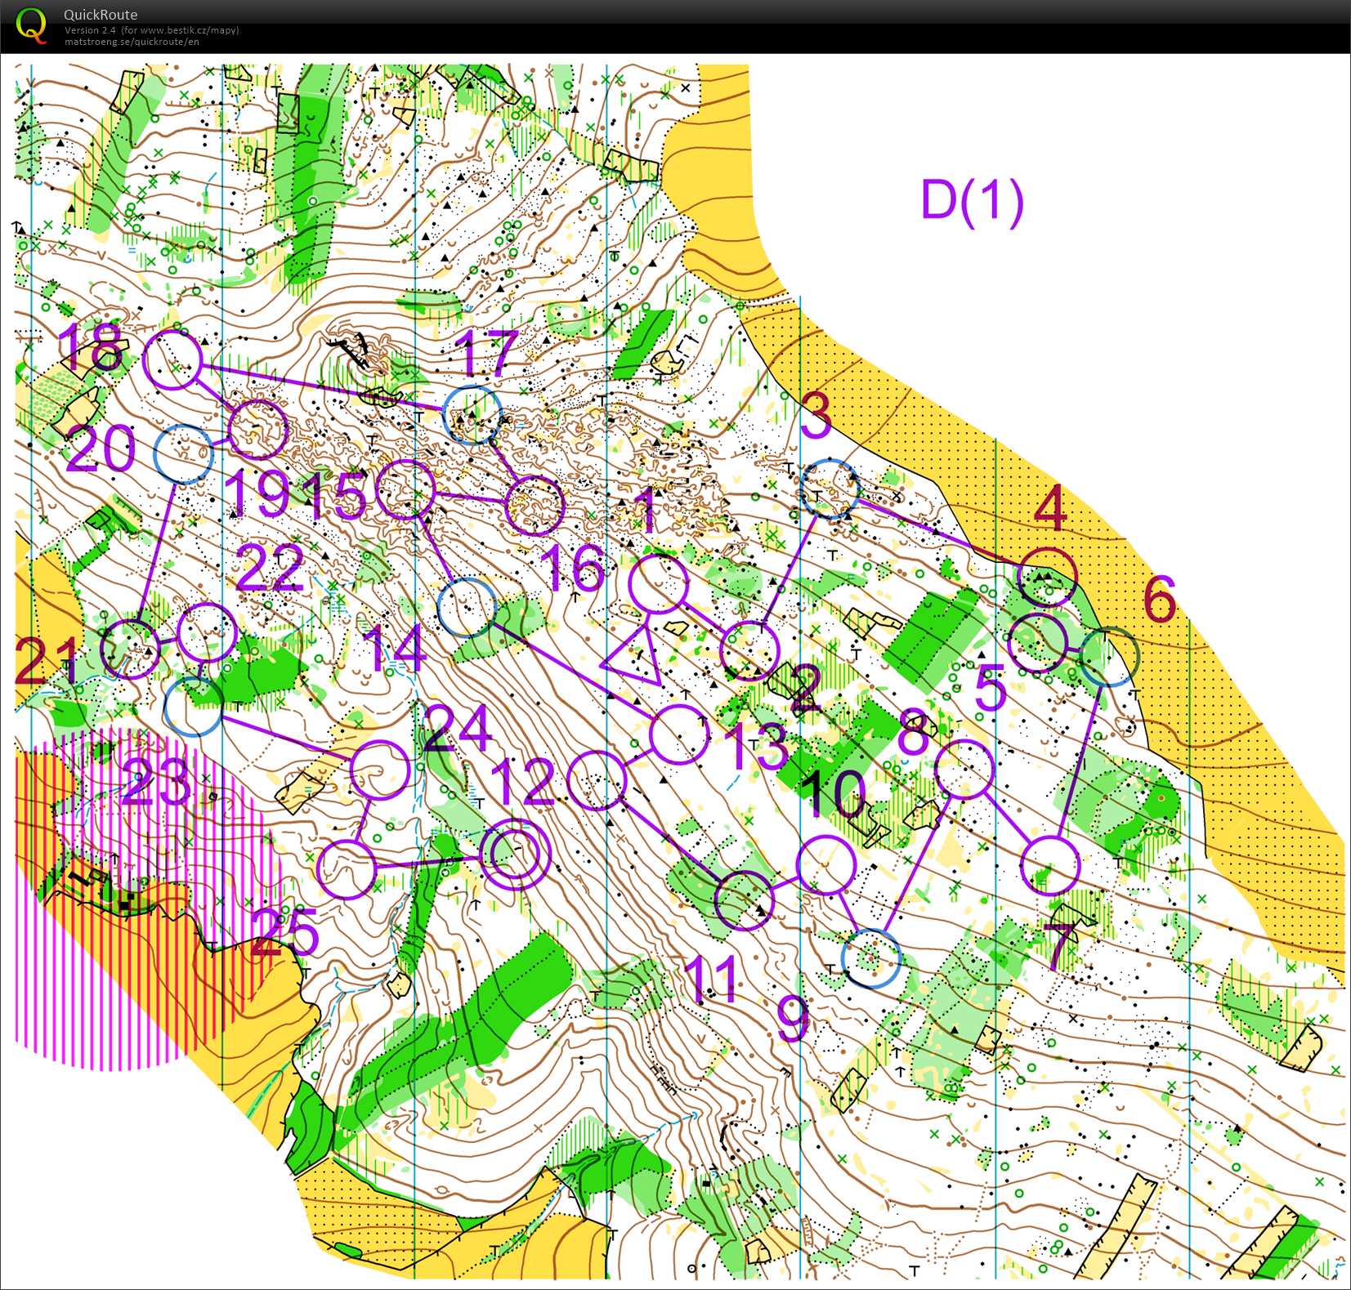This screenshot has width=1351, height=1290.
Task: Click the QuickRoute logo icon
Action: (x=31, y=25)
